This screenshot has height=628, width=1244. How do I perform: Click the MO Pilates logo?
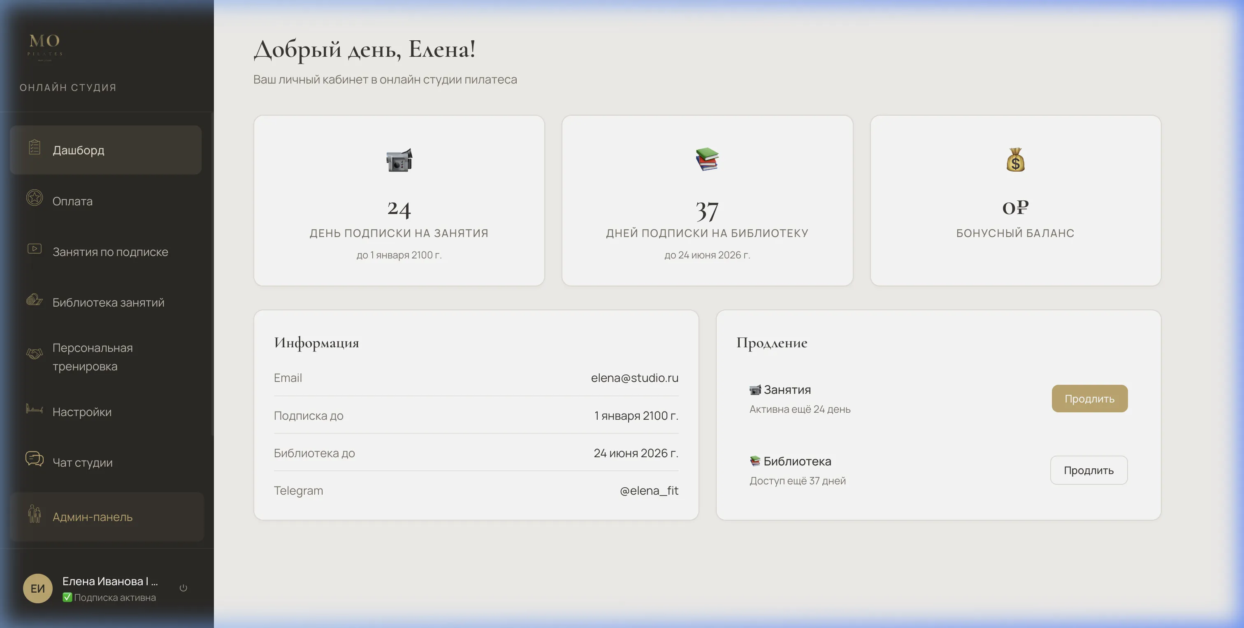pos(44,46)
